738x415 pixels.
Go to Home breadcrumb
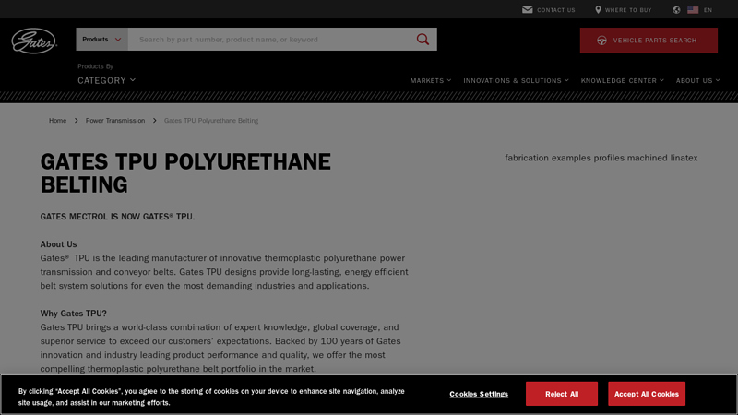point(57,121)
